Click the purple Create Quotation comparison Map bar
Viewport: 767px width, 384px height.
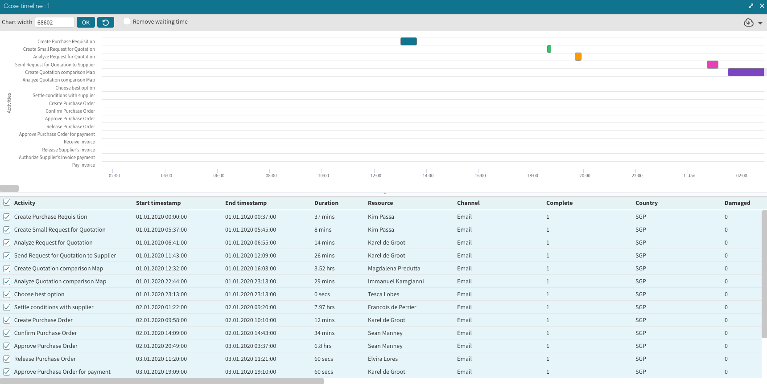point(746,72)
